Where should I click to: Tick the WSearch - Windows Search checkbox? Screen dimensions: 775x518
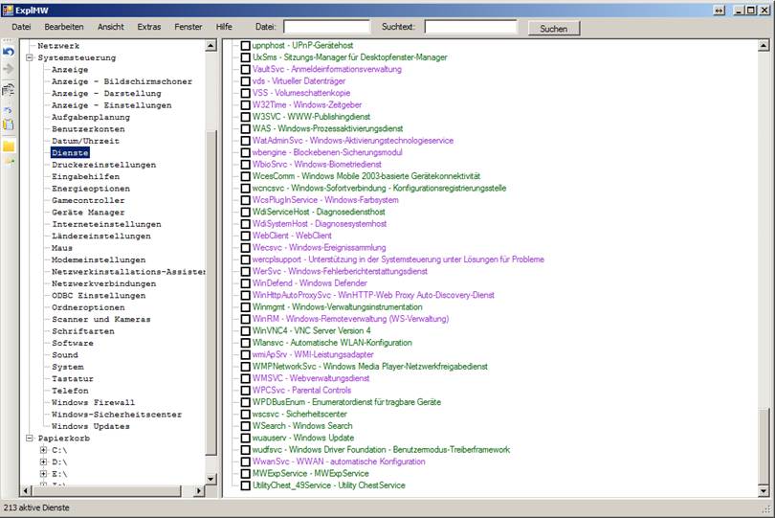pyautogui.click(x=245, y=426)
